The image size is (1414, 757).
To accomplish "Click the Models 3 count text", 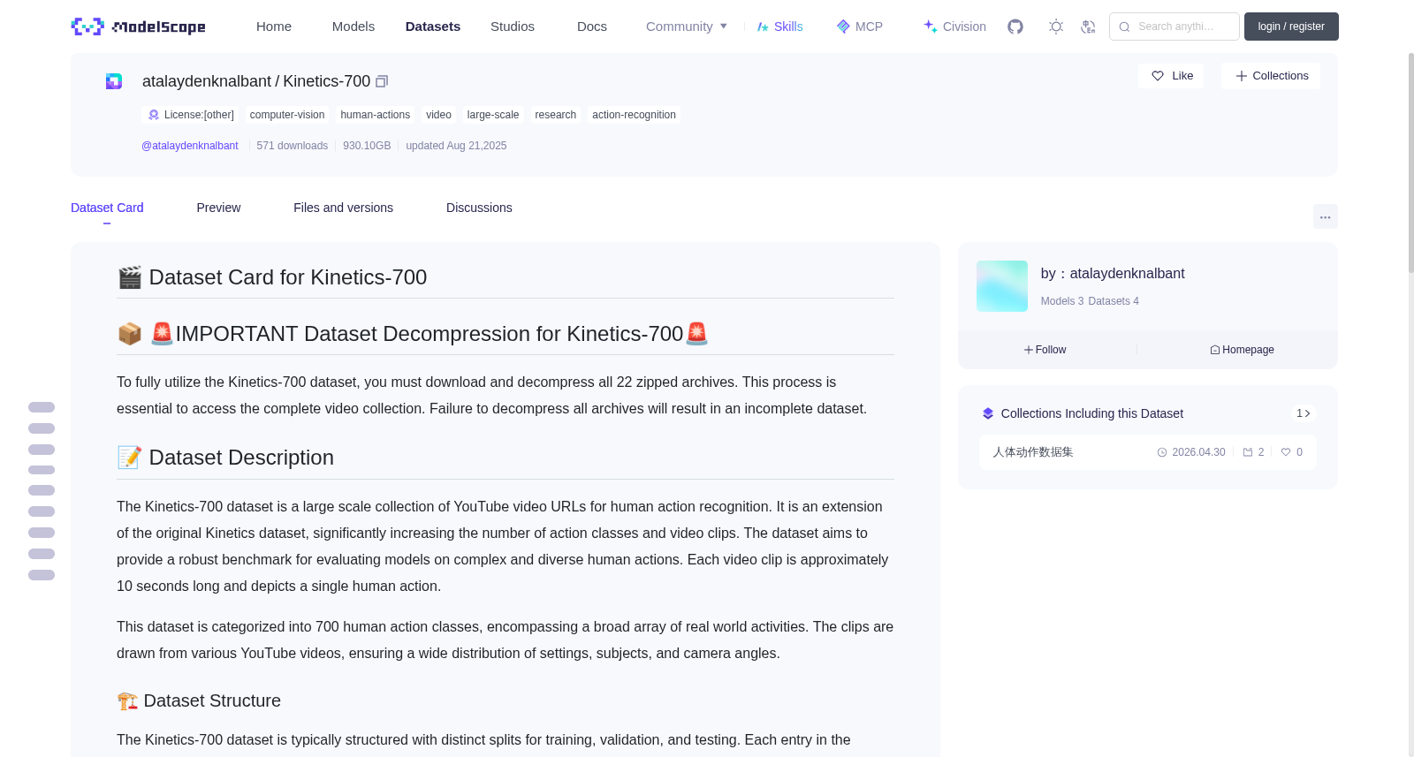I will point(1062,301).
